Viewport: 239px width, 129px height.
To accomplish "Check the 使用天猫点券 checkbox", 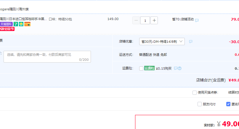I will point(195,92).
